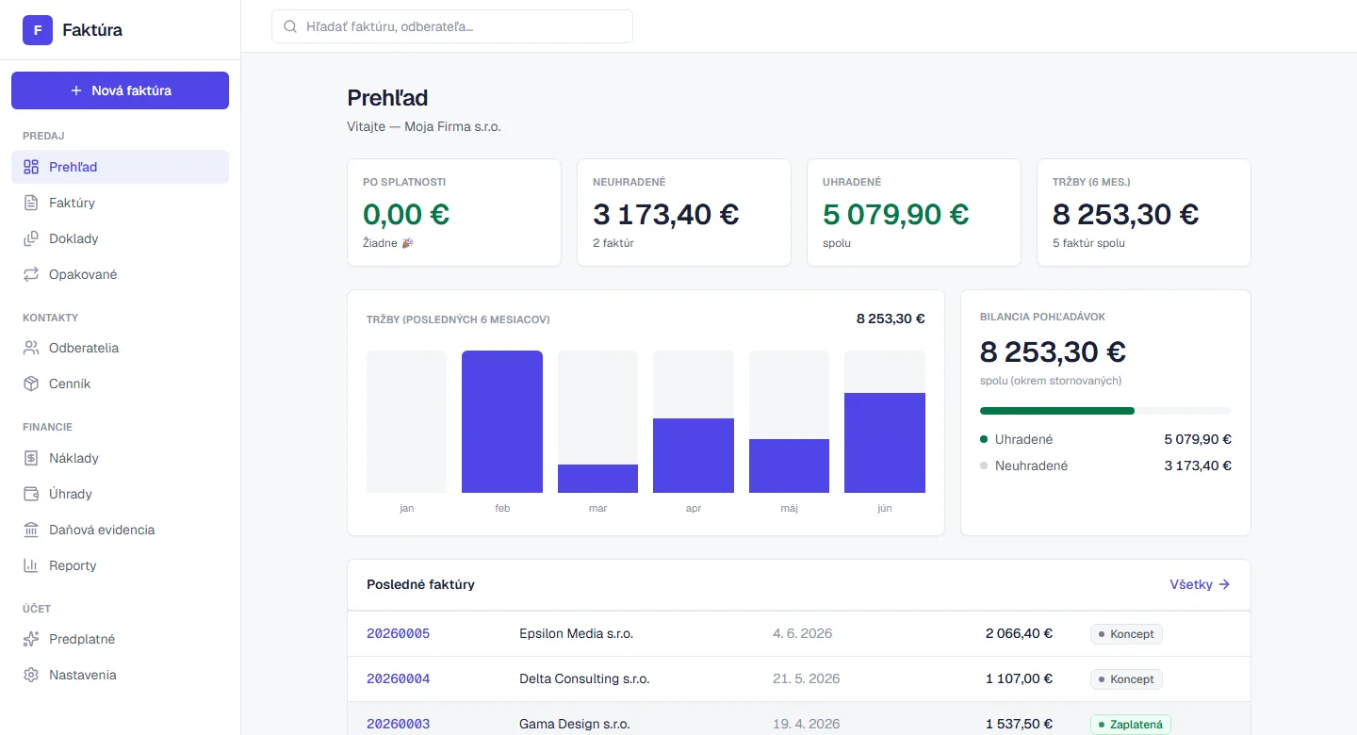This screenshot has width=1357, height=735.
Task: Select the Doklady copy icon
Action: pos(31,238)
